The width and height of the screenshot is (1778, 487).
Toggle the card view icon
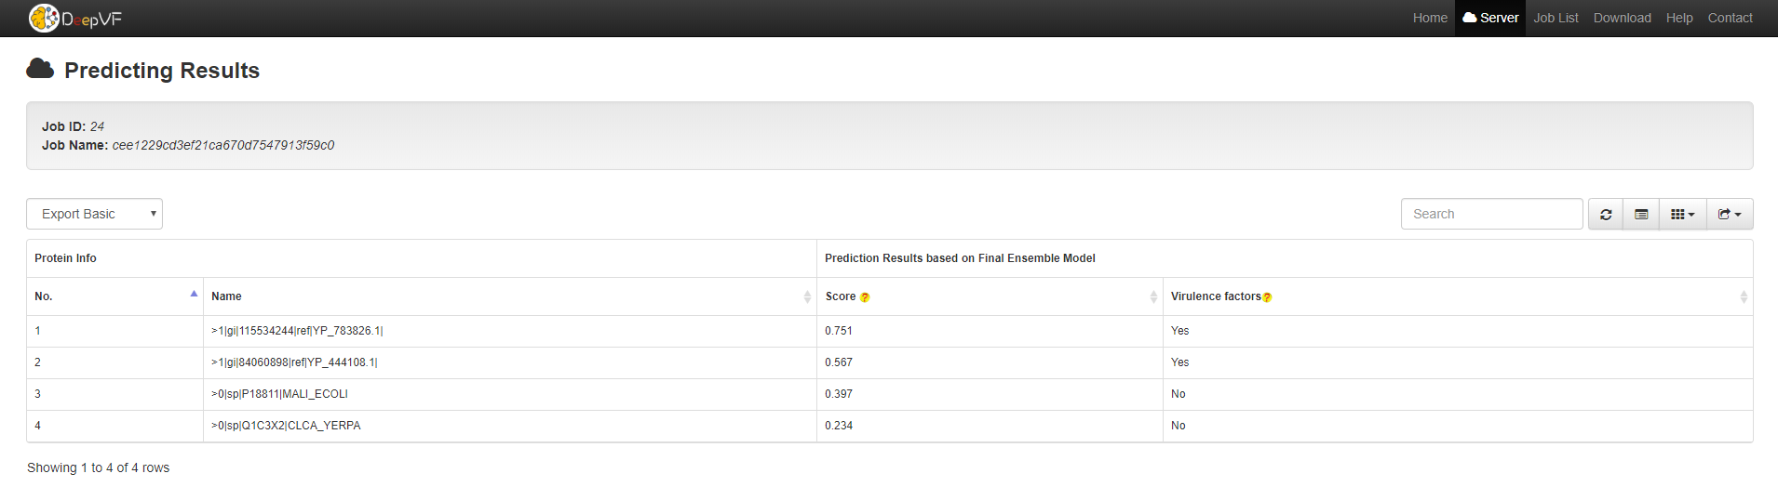(1641, 214)
